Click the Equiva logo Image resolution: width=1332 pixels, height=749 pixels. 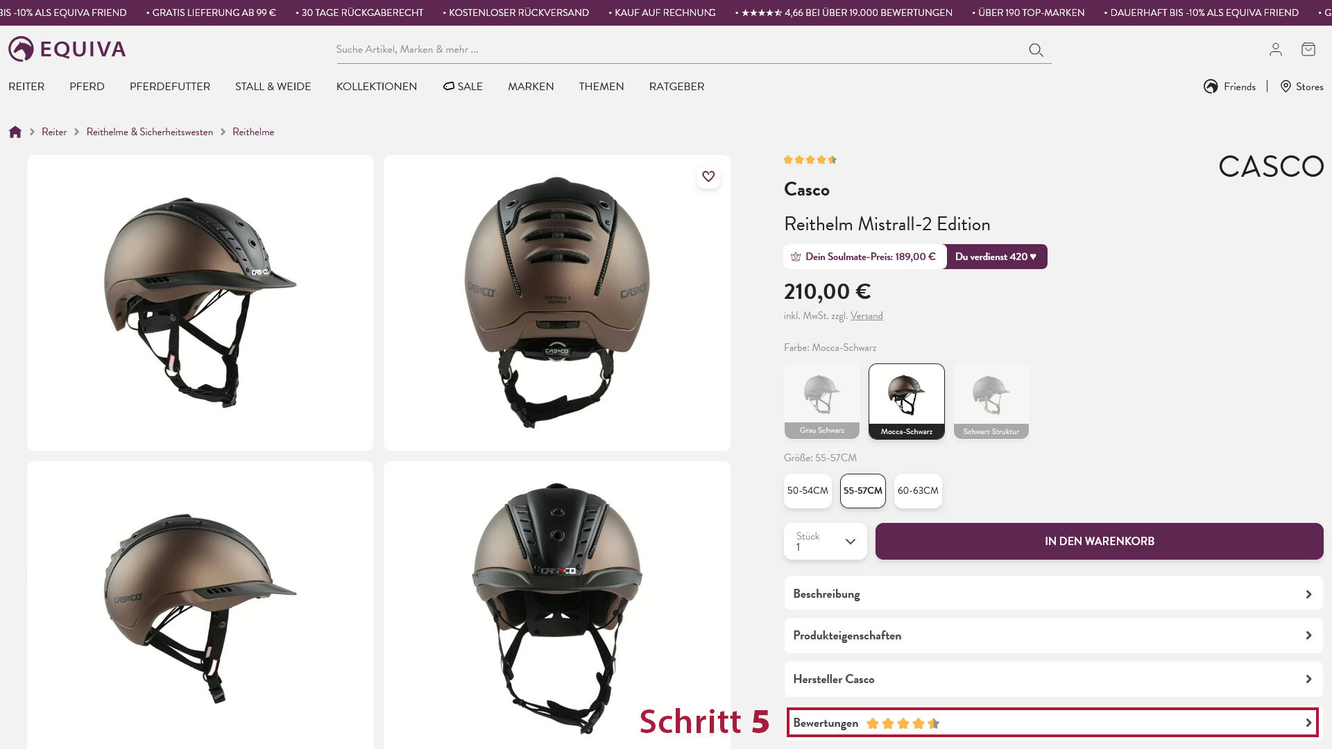pyautogui.click(x=67, y=49)
